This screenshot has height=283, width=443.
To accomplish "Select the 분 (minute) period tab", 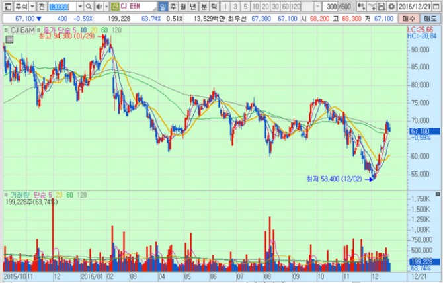I will click(x=204, y=7).
